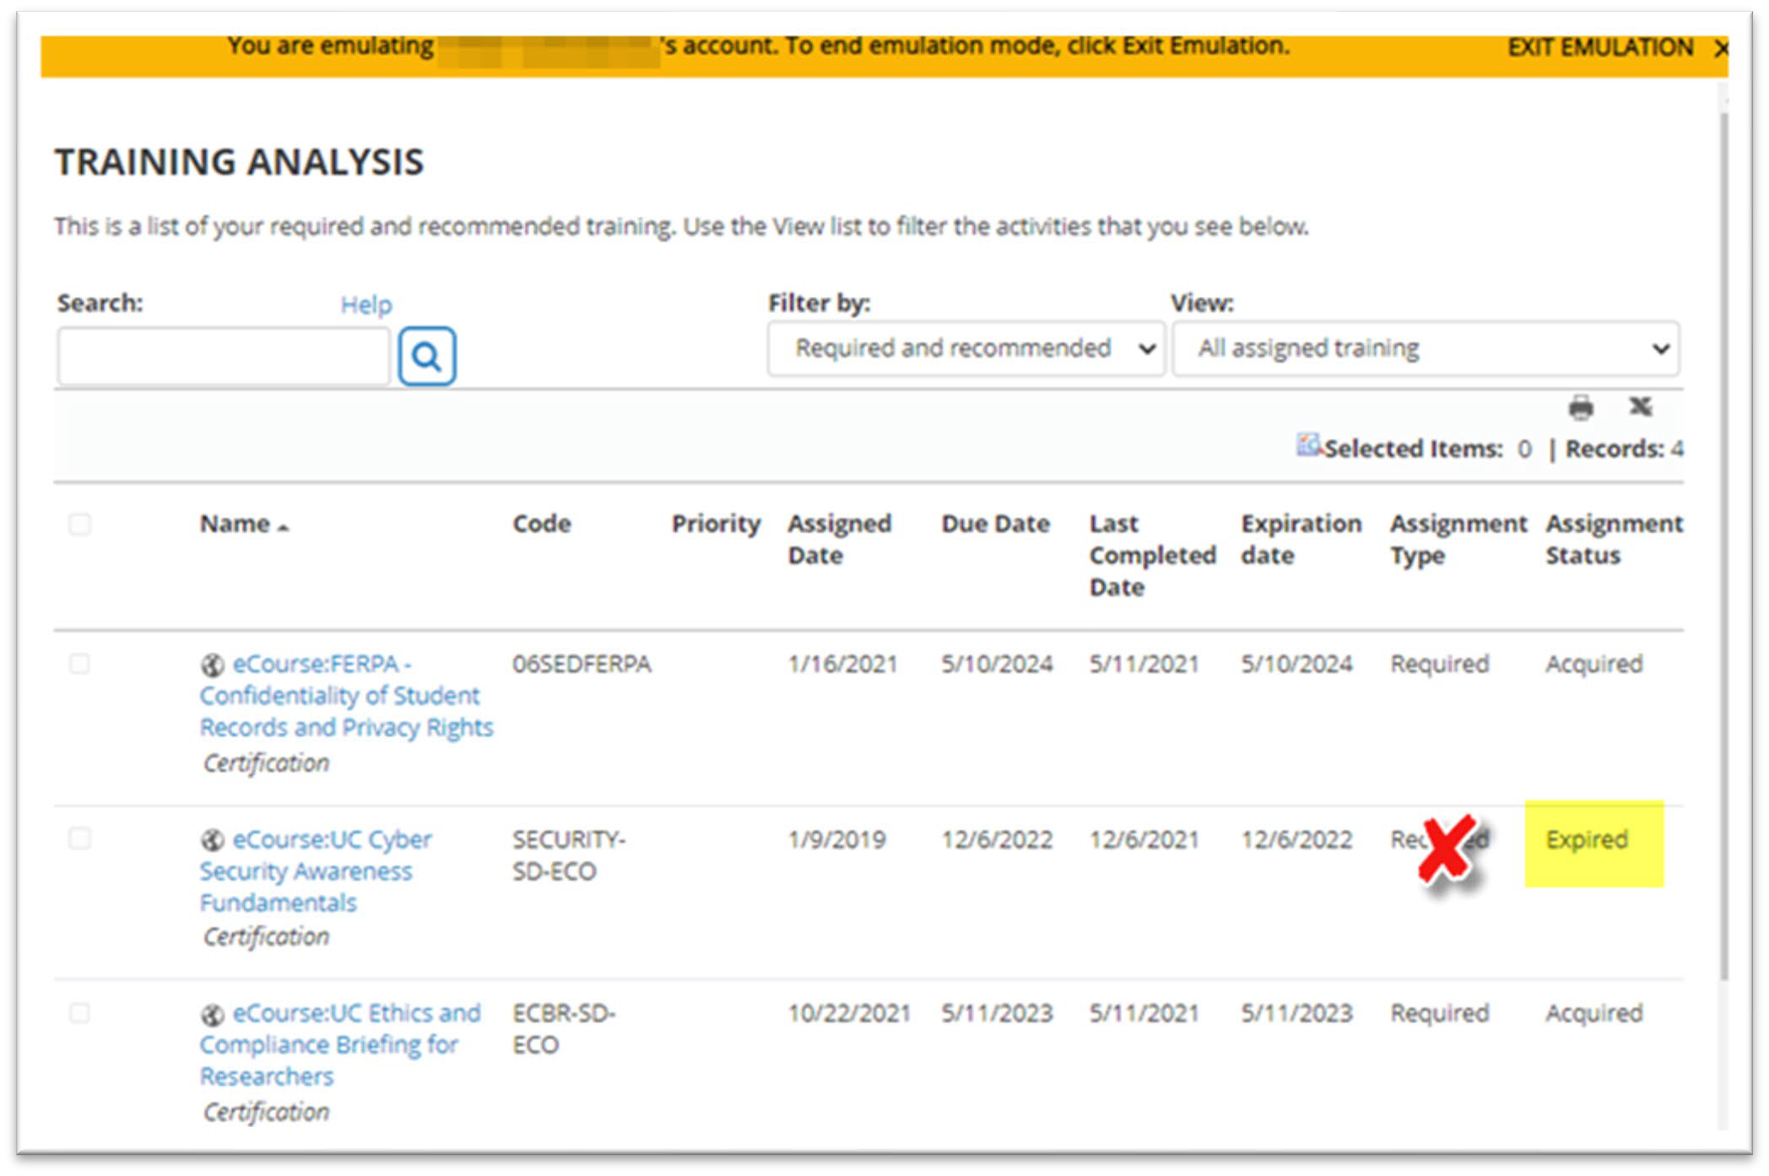Screen dimensions: 1769x1176
Task: Check the box for Cyber Security Awareness row
Action: click(79, 839)
